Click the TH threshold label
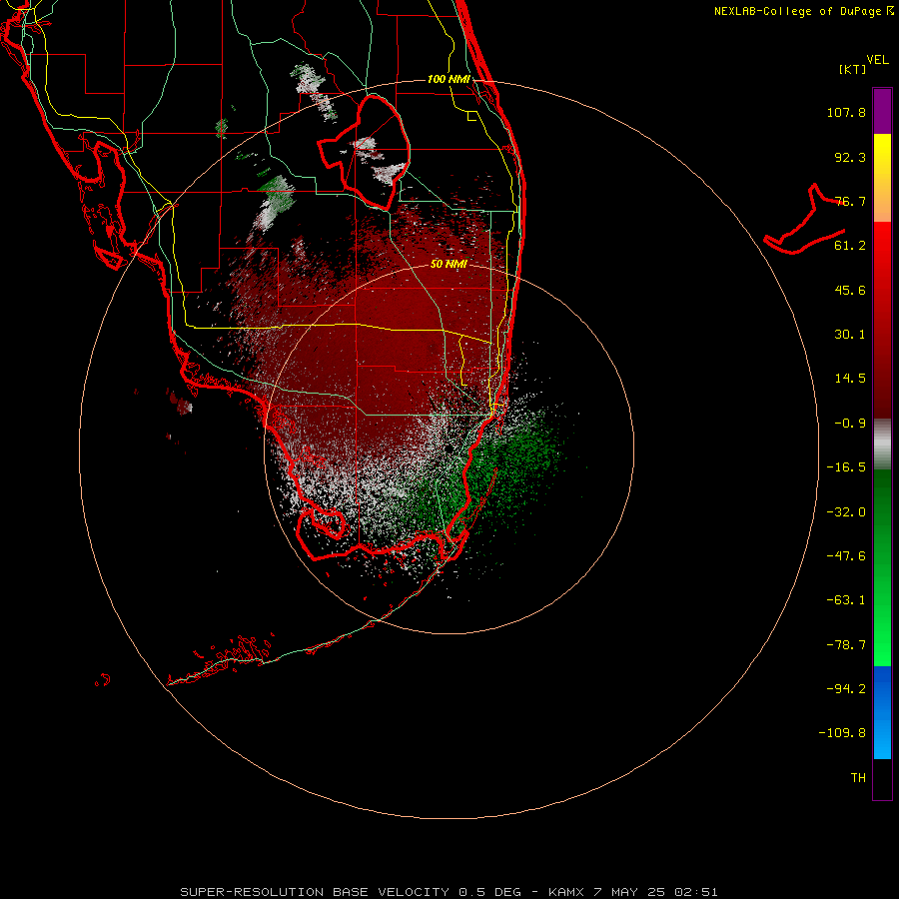The image size is (899, 899). pyautogui.click(x=858, y=778)
